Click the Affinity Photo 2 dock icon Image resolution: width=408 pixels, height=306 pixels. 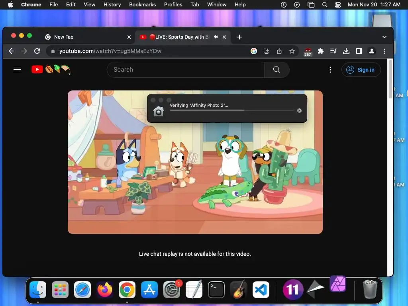[x=338, y=284]
